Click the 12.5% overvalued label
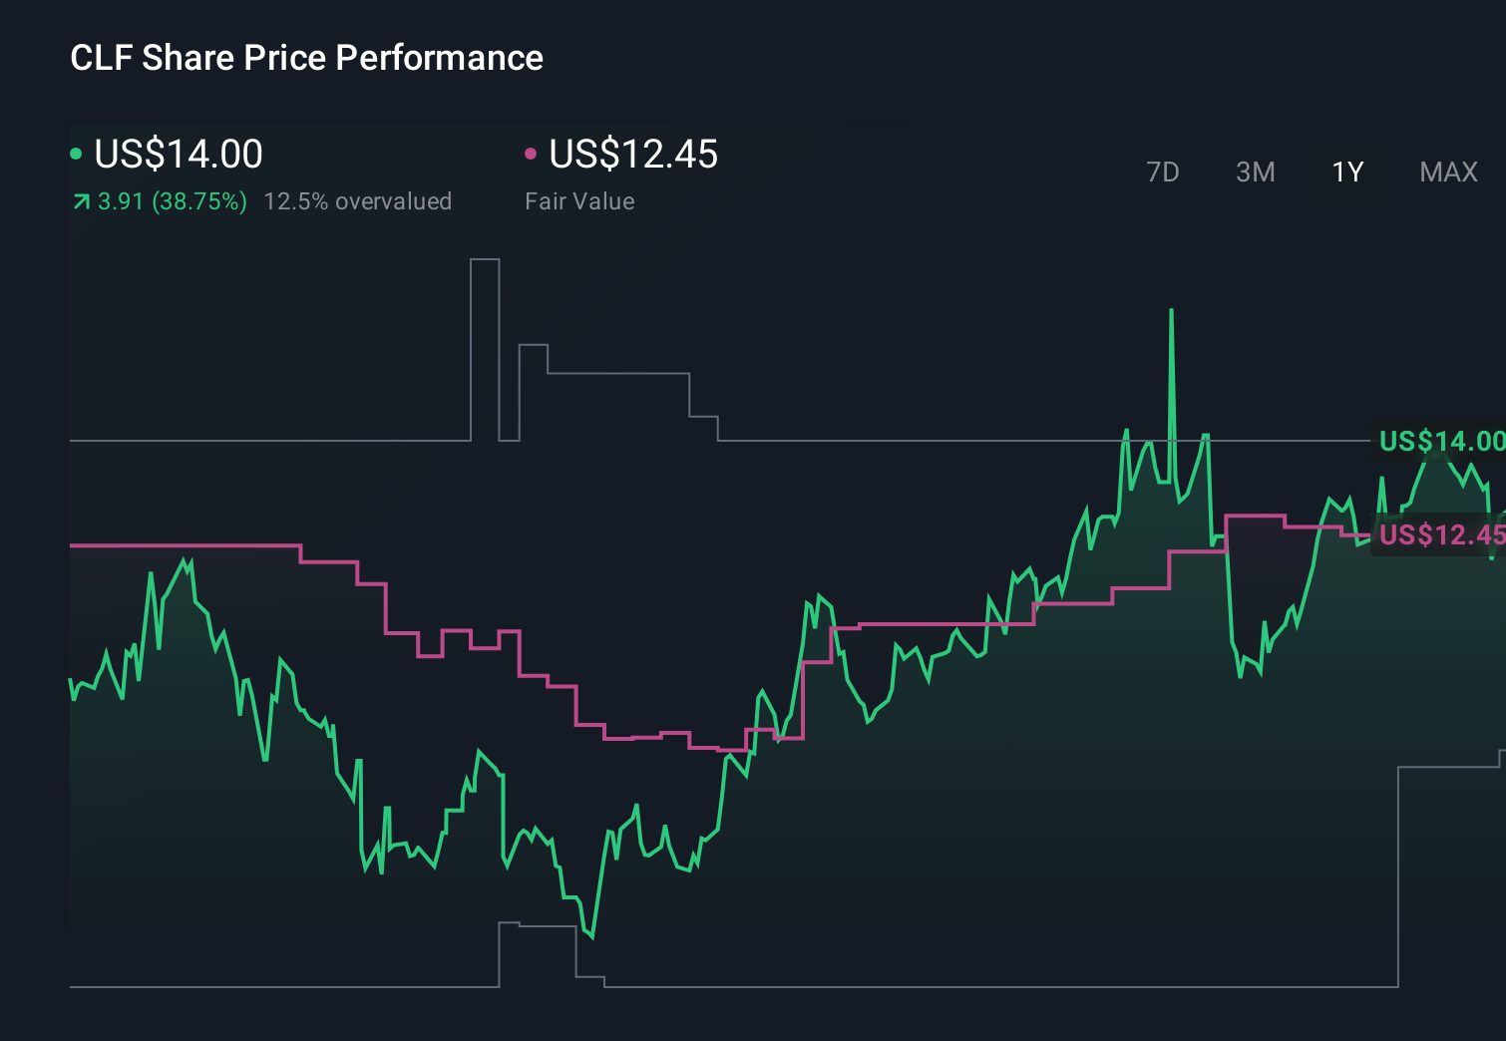This screenshot has width=1506, height=1041. coord(358,201)
